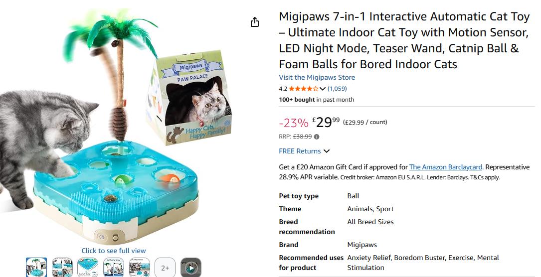Visit the Migipaws Store link

tap(317, 77)
